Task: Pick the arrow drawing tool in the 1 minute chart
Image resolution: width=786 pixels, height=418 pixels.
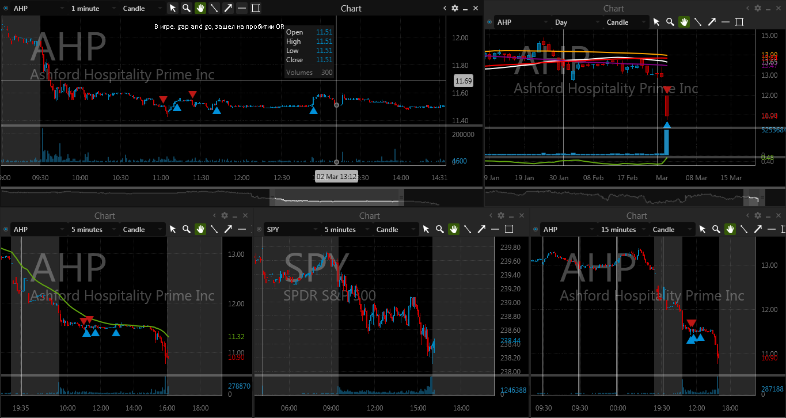Action: pyautogui.click(x=228, y=8)
